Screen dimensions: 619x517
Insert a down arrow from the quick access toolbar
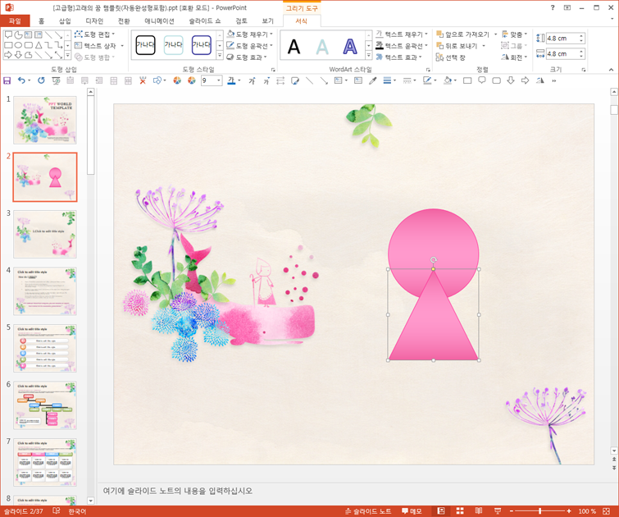[x=511, y=80]
